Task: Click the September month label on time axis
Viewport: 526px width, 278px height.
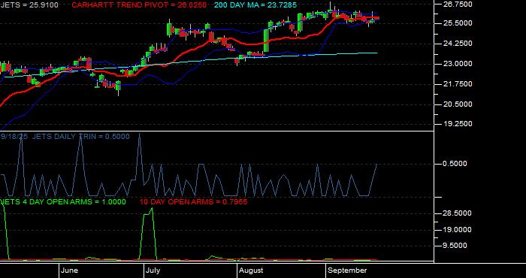Action: click(x=347, y=270)
